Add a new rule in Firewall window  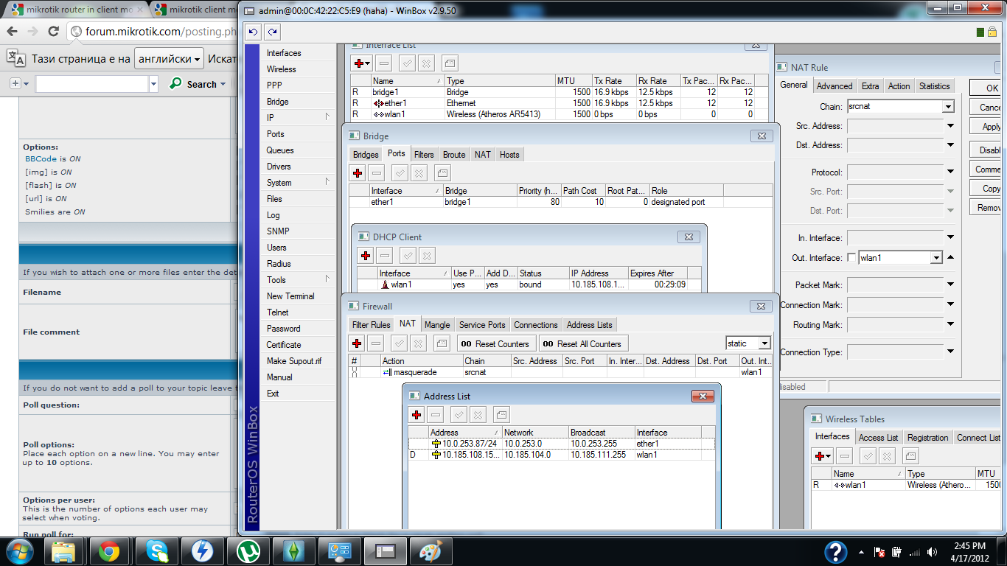click(x=357, y=343)
